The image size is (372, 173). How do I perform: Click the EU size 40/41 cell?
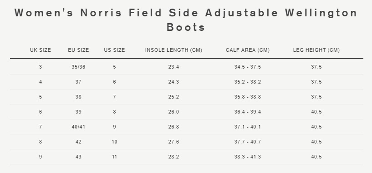tap(78, 127)
